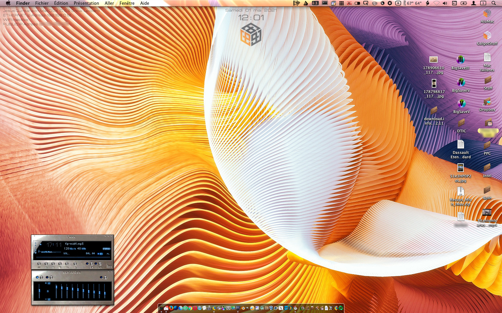
Task: Click the eject button in Steel player
Action: (x=75, y=264)
